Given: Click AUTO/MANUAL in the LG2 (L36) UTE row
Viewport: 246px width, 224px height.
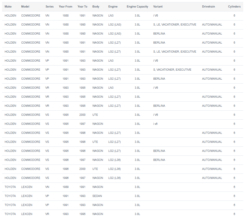Looking at the screenshot, I should coord(212,169).
